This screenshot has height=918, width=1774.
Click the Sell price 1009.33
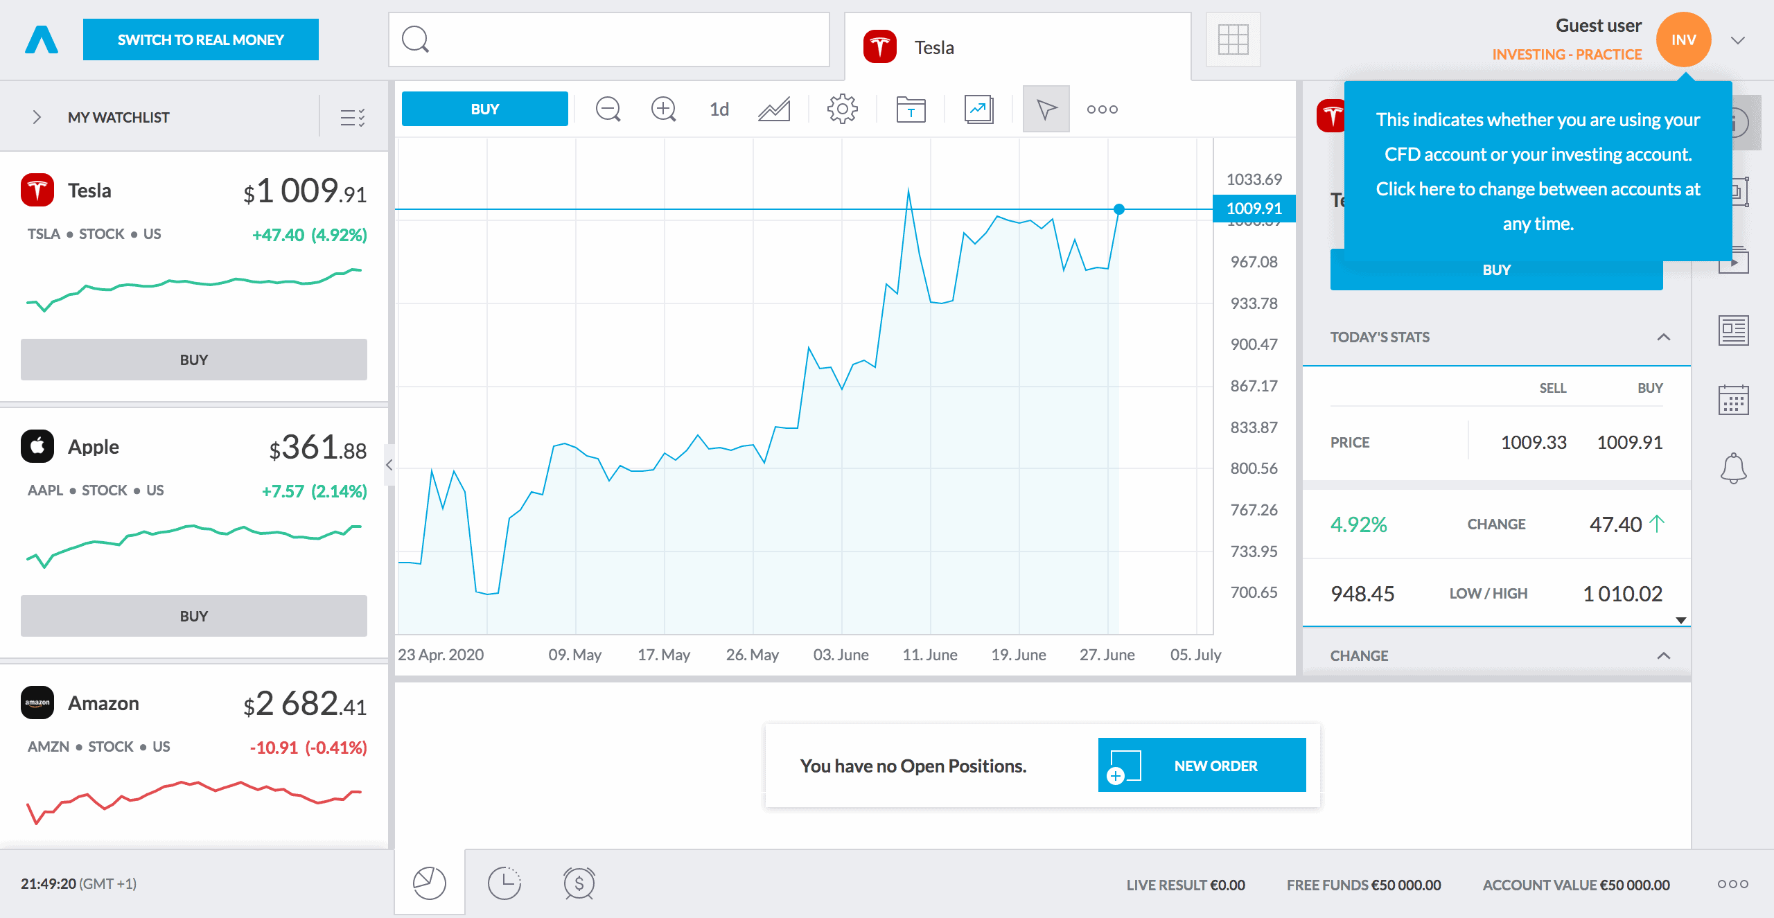tap(1533, 442)
